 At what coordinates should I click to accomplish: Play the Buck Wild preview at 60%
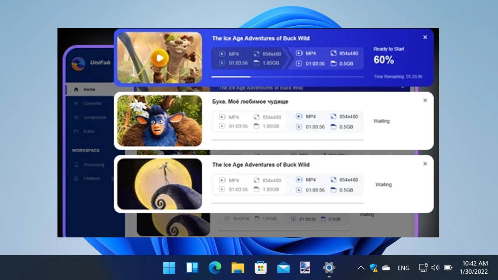pyautogui.click(x=160, y=58)
